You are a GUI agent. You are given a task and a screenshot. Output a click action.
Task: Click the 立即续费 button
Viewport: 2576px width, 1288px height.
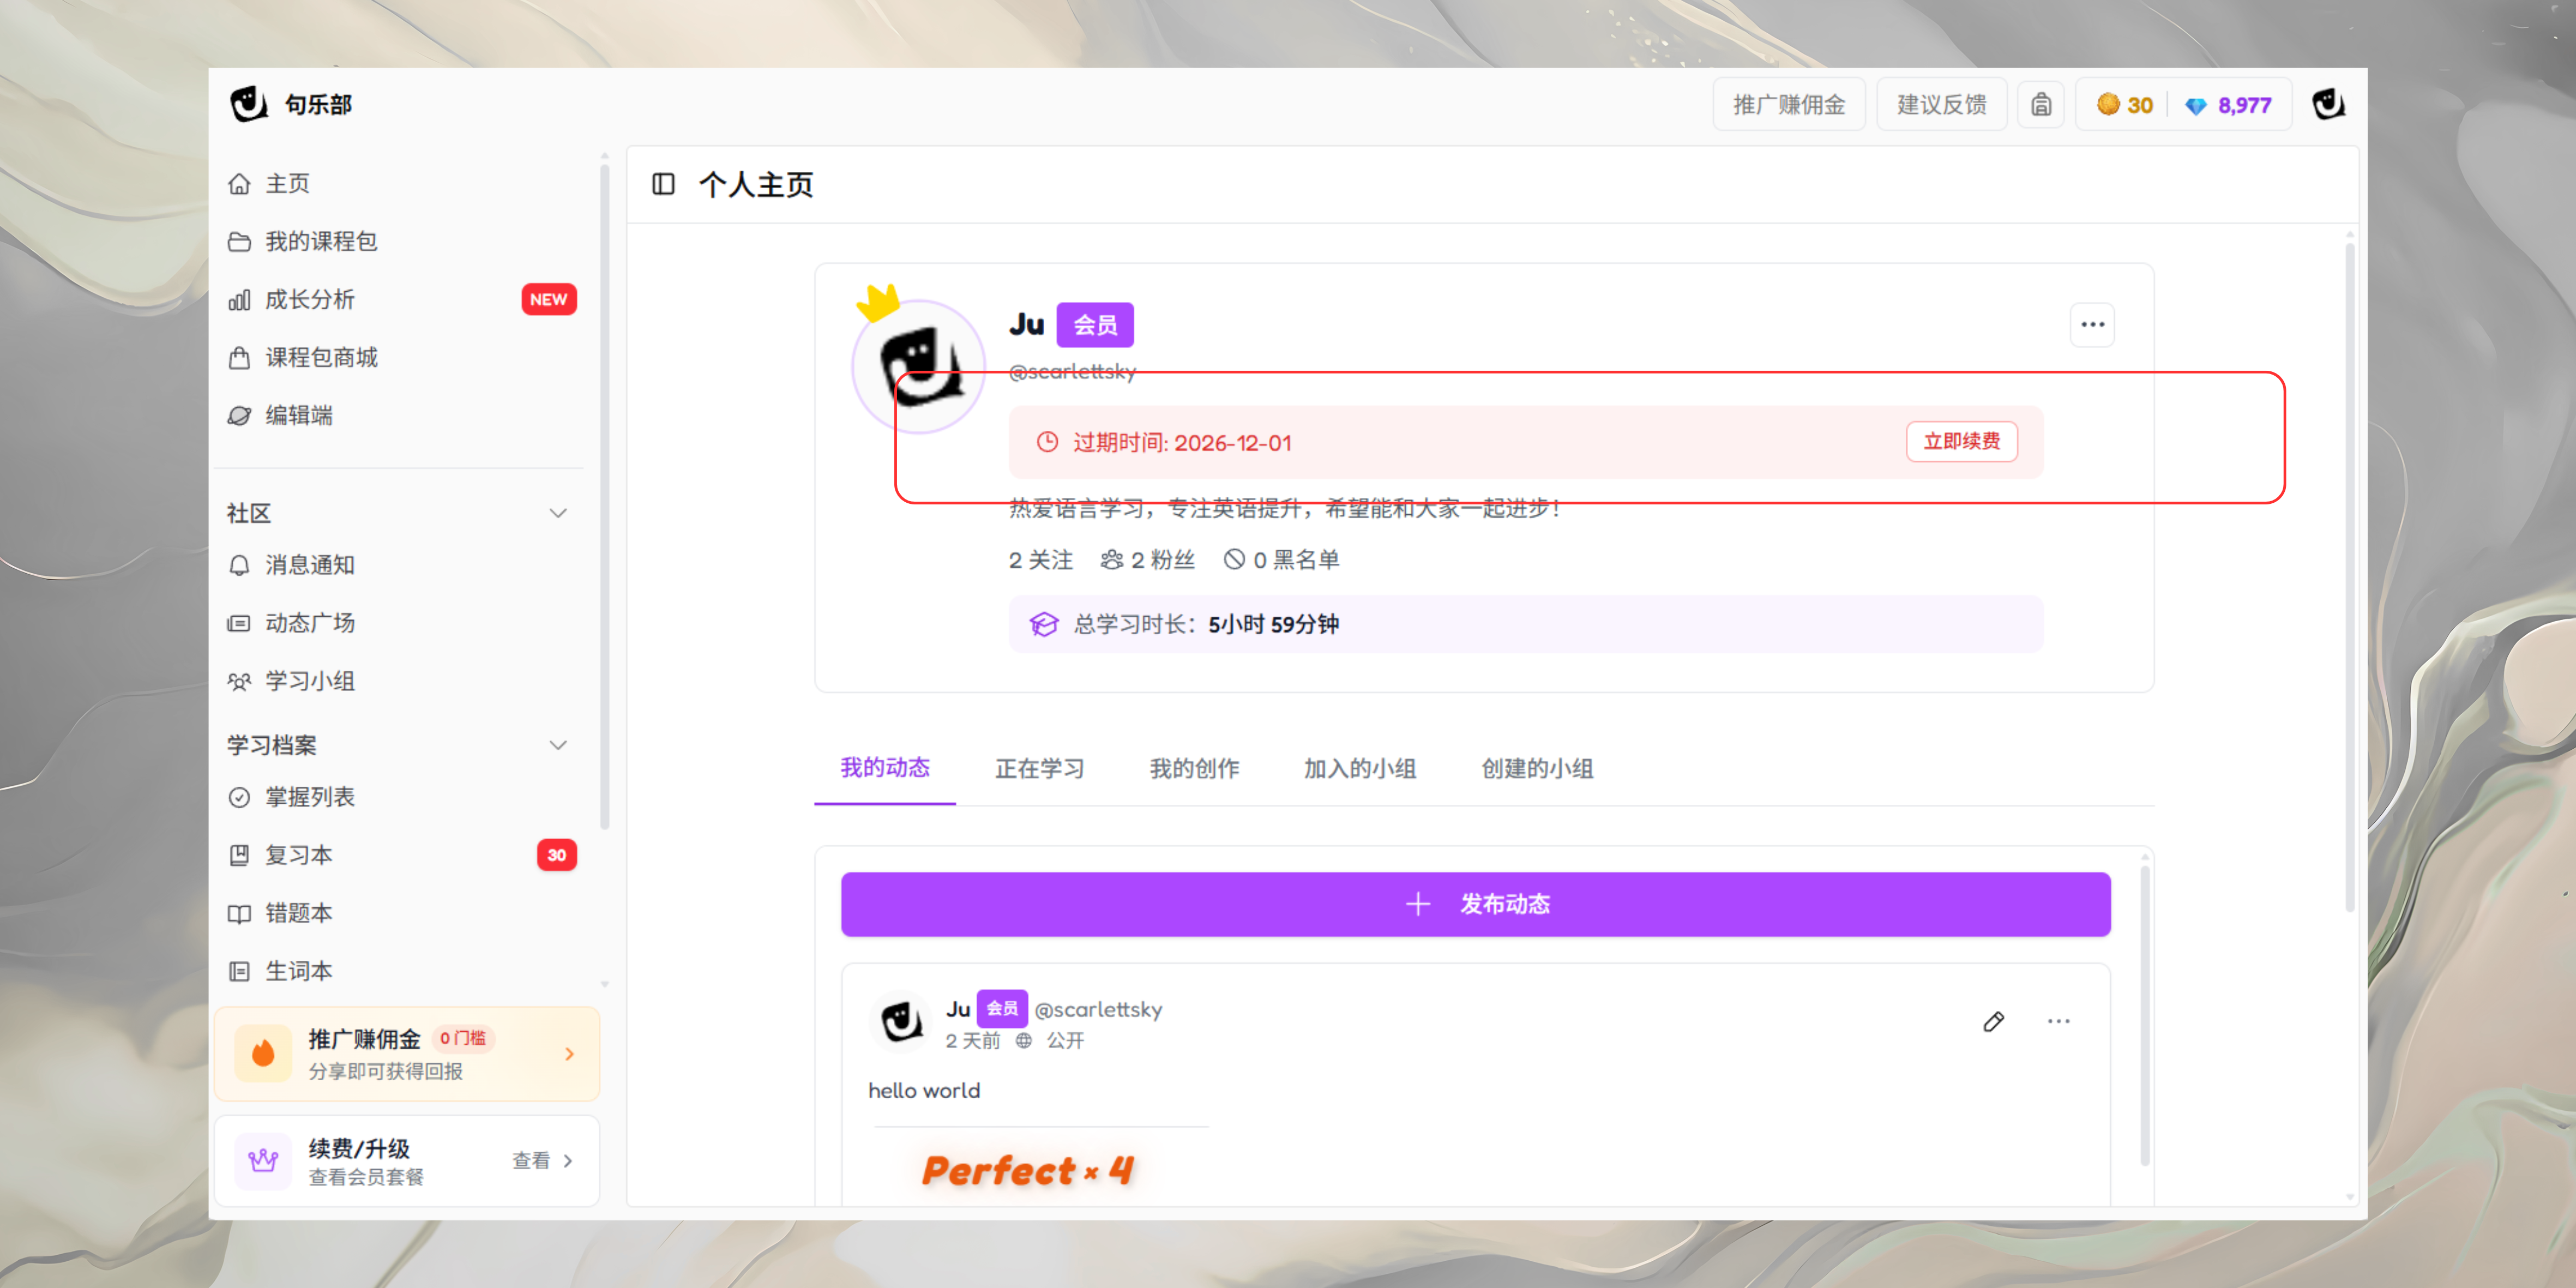(x=1961, y=441)
